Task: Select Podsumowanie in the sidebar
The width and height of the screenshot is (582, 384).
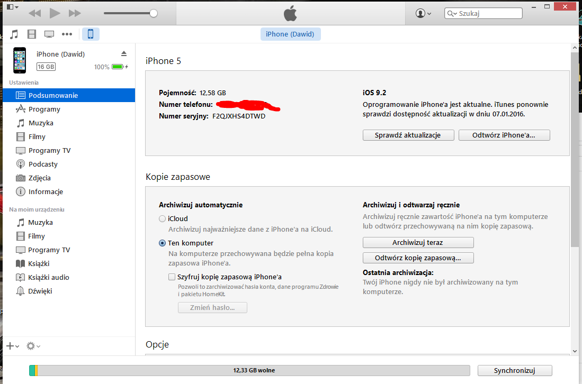Action: point(69,95)
